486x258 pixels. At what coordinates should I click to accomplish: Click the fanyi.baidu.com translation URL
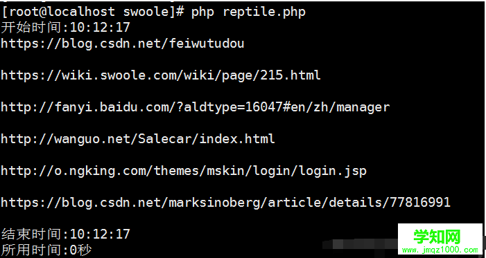click(x=196, y=107)
